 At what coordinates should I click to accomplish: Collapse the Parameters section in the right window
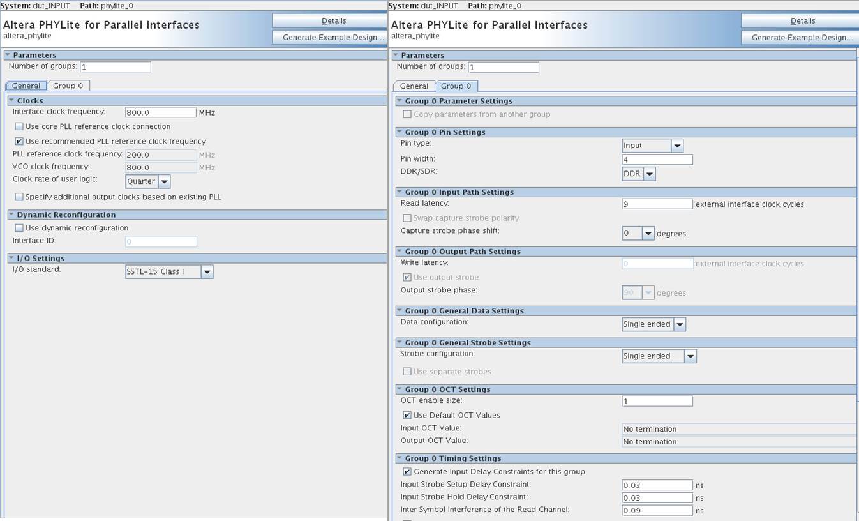[x=396, y=56]
